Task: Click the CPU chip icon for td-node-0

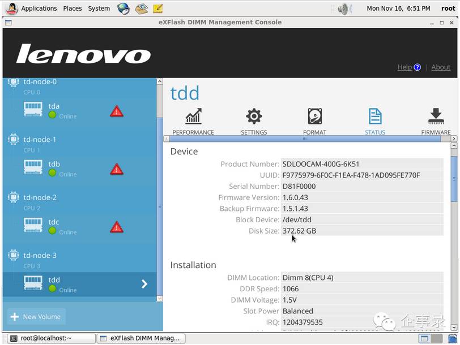Action: tap(13, 81)
